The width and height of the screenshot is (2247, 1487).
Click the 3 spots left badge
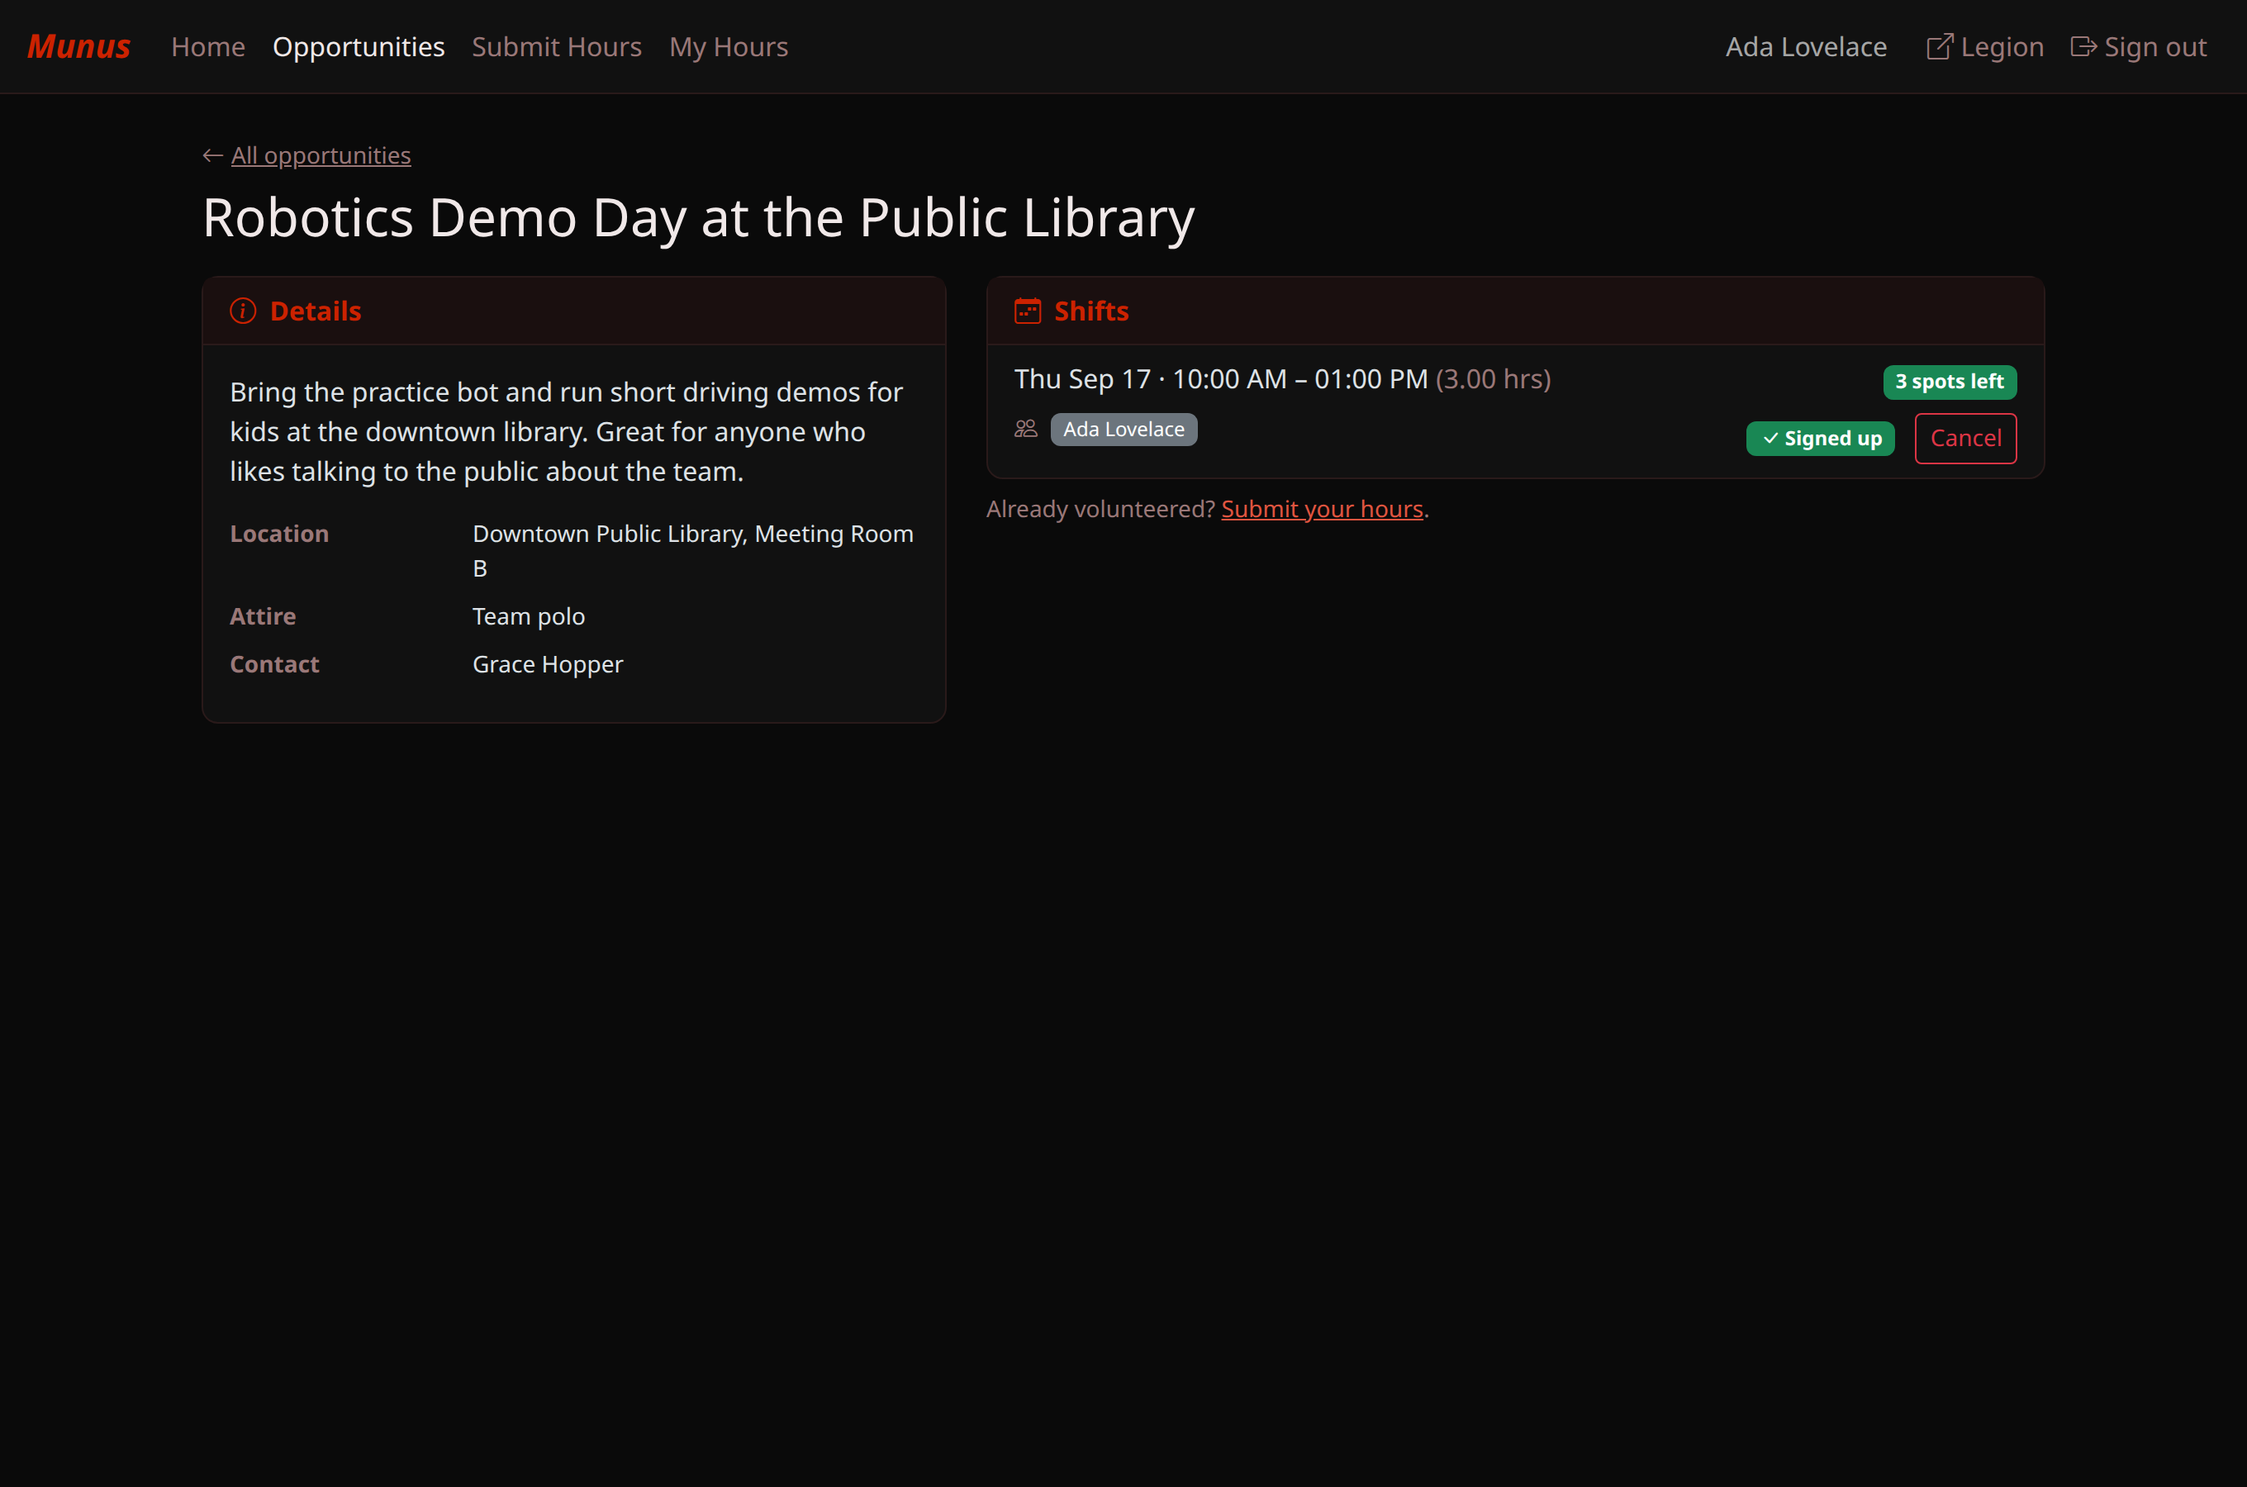tap(1950, 382)
